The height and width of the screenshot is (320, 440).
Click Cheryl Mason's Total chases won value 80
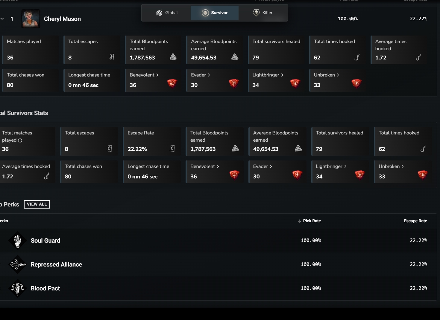coord(10,85)
